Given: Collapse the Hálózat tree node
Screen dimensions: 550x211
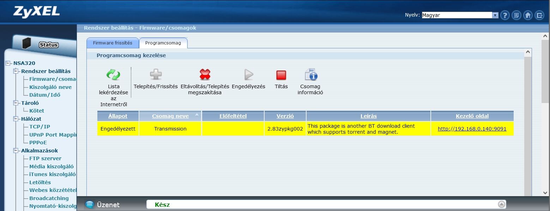Looking at the screenshot, I should (x=16, y=119).
